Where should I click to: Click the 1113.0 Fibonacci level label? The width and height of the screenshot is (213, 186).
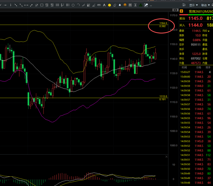point(163,96)
